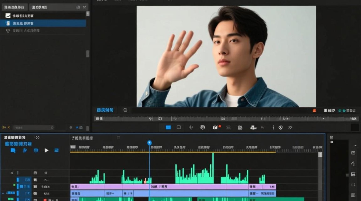Open the vertical three-dot menu under the preview
This screenshot has width=361, height=201.
pos(273,128)
